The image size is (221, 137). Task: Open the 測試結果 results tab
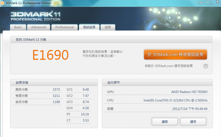[89, 27]
